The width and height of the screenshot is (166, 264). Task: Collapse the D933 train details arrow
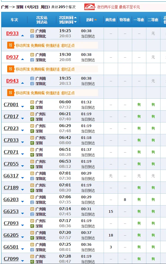click(x=23, y=36)
